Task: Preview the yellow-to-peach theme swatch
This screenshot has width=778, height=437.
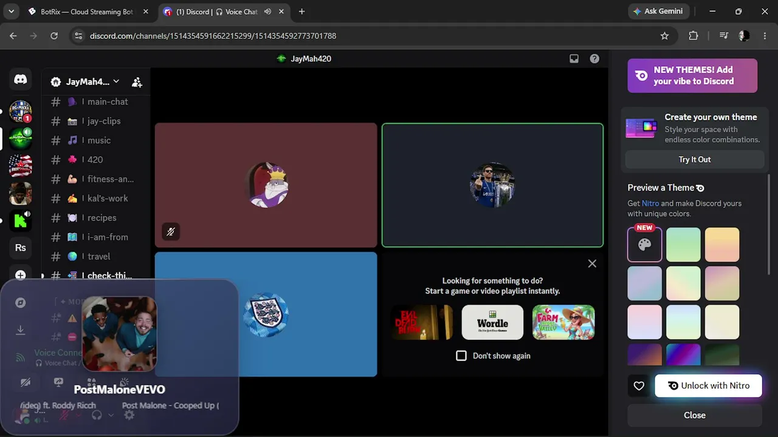Action: pos(722,244)
